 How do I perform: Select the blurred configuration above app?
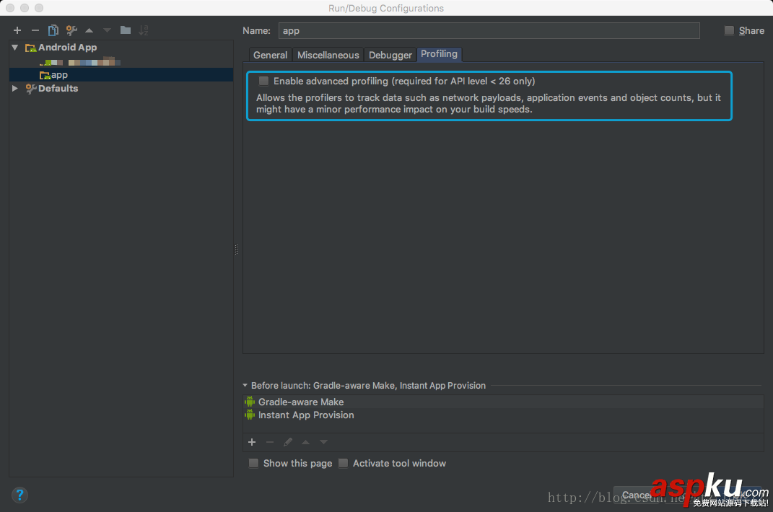(x=80, y=62)
